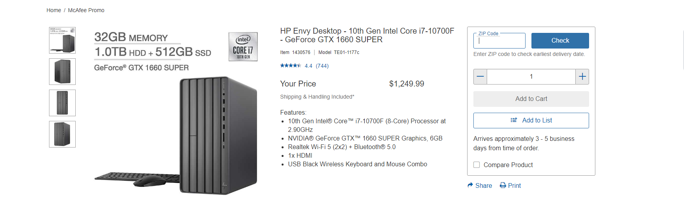This screenshot has height=198, width=684.
Task: Open the McAfee Promo breadcrumb
Action: pos(86,10)
